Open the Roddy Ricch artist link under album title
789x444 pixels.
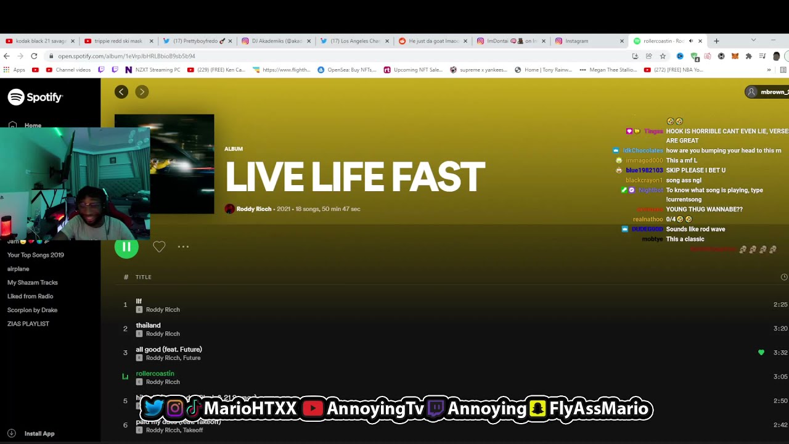click(254, 209)
